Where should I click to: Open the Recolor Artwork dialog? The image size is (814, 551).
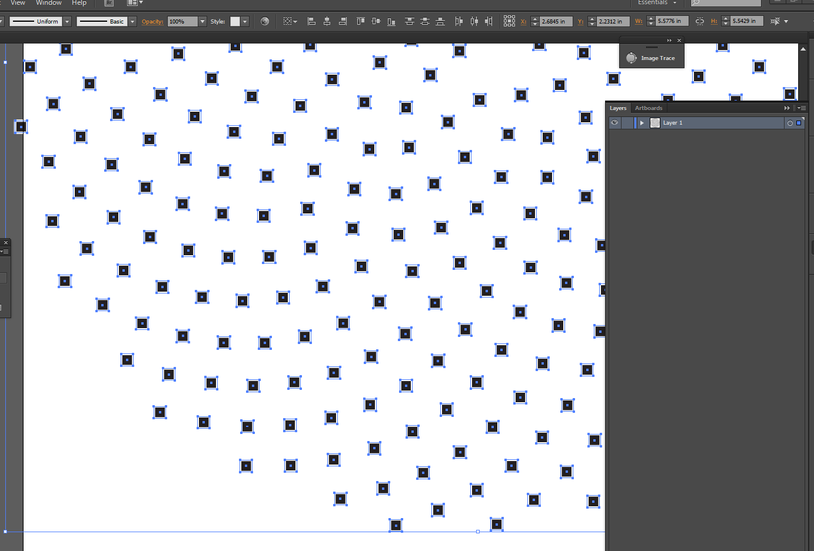click(x=265, y=21)
